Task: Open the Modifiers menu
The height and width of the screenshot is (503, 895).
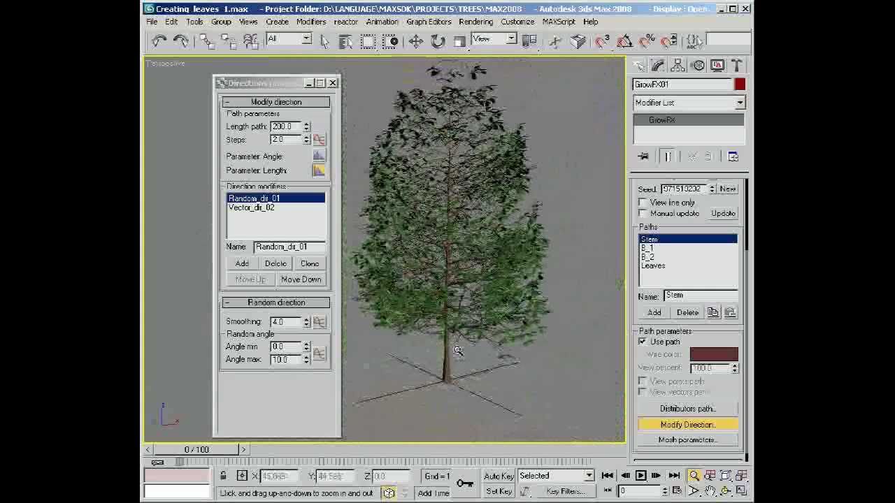Action: point(311,22)
